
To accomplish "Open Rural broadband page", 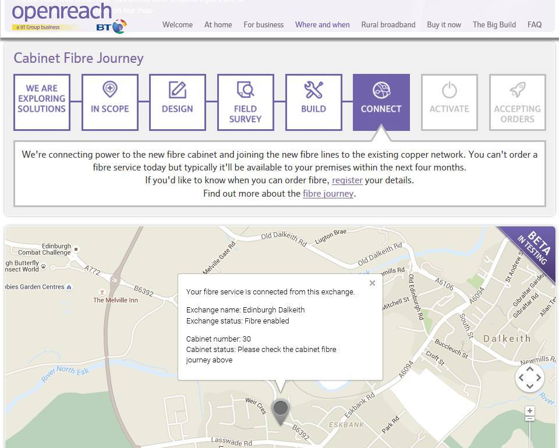I will (388, 24).
